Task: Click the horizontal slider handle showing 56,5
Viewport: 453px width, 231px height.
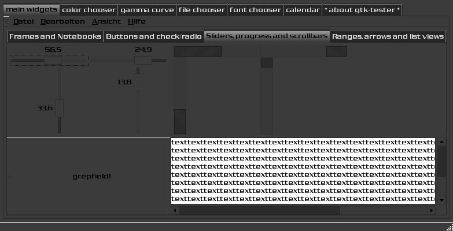Action: tap(53, 61)
